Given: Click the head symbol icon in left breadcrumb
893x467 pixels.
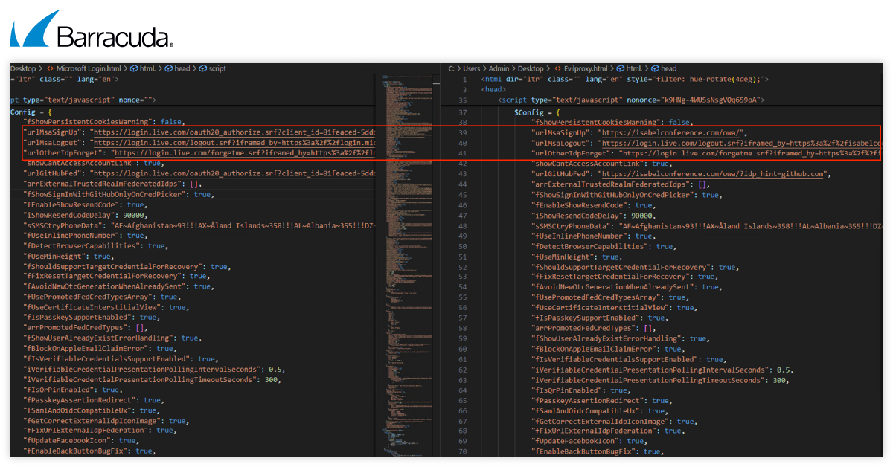Looking at the screenshot, I should (168, 68).
